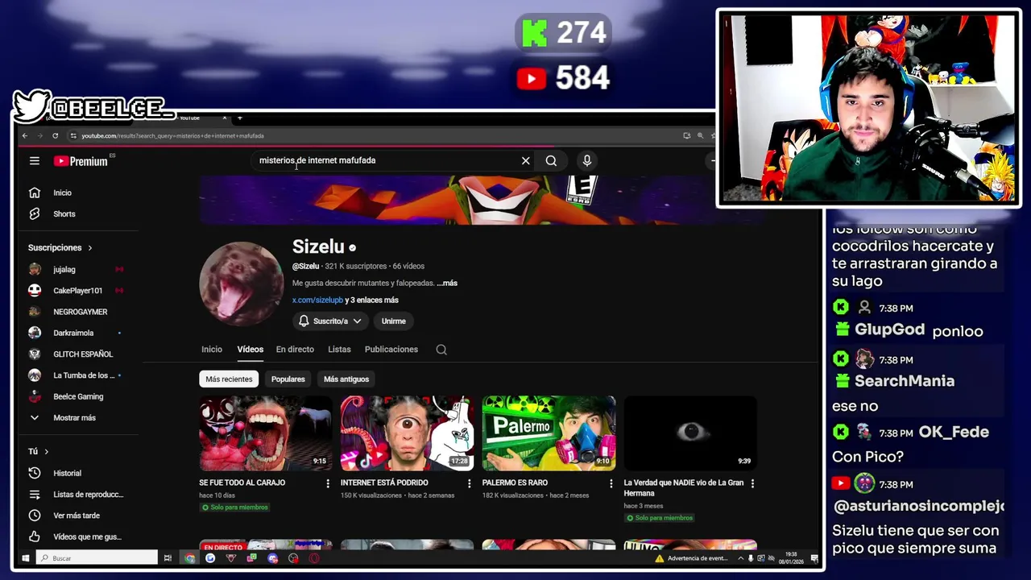Image resolution: width=1031 pixels, height=580 pixels.
Task: Open options menu for SE FUE TODO AL CARAJO
Action: click(x=328, y=483)
